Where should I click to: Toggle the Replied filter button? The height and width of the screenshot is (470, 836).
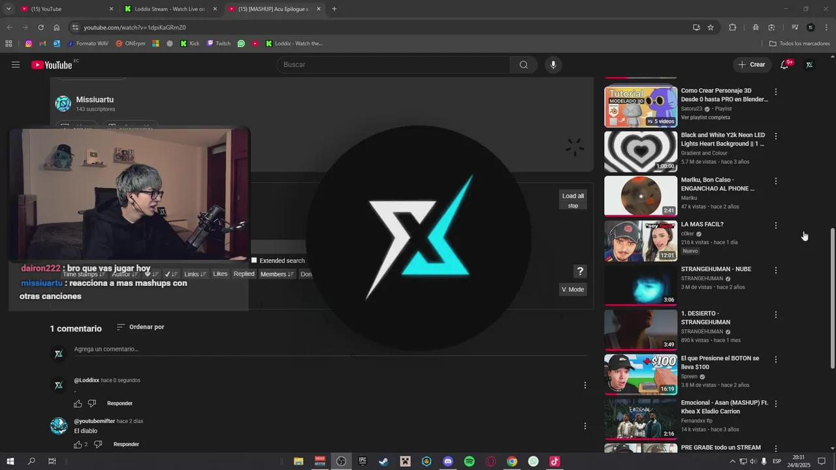[244, 274]
